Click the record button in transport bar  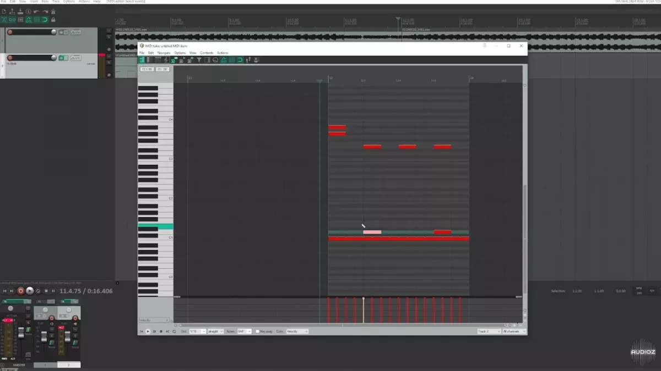tap(21, 291)
